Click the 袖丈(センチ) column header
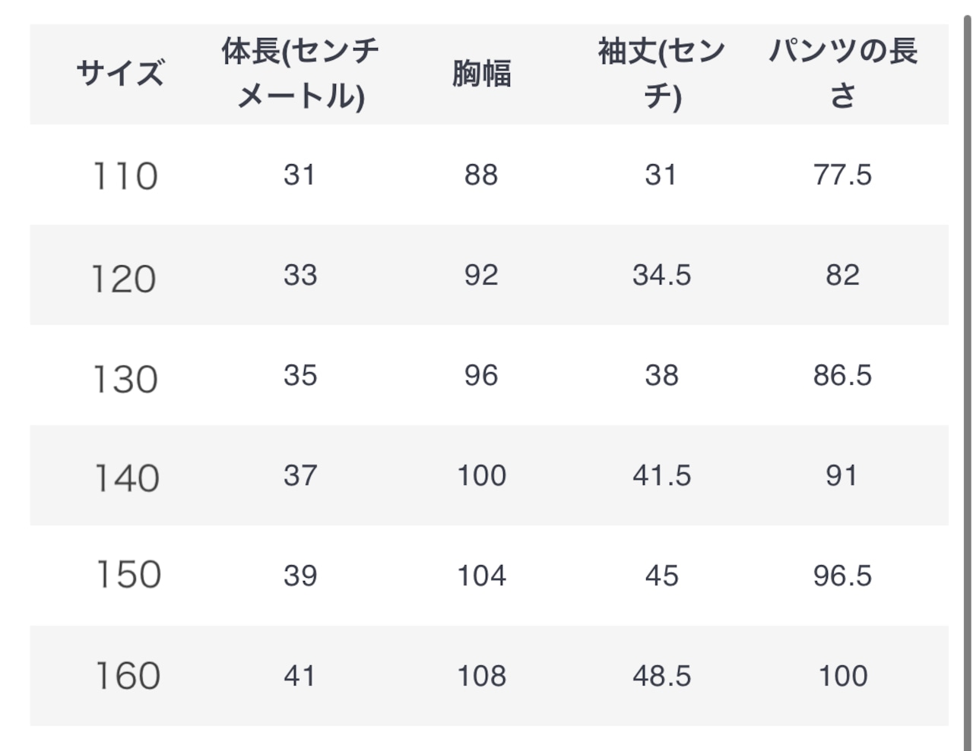The height and width of the screenshot is (751, 973). (661, 74)
